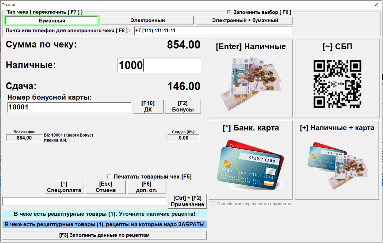
Task: Pay using the СБП QR code tile
Action: pos(337,79)
